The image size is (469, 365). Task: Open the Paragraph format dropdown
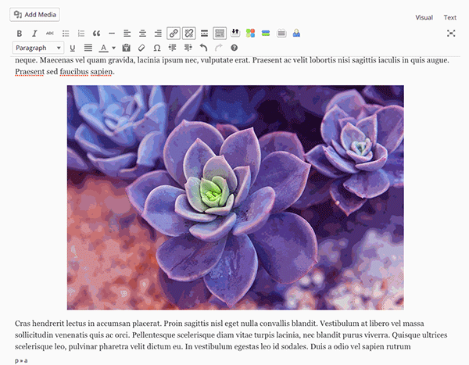(38, 48)
